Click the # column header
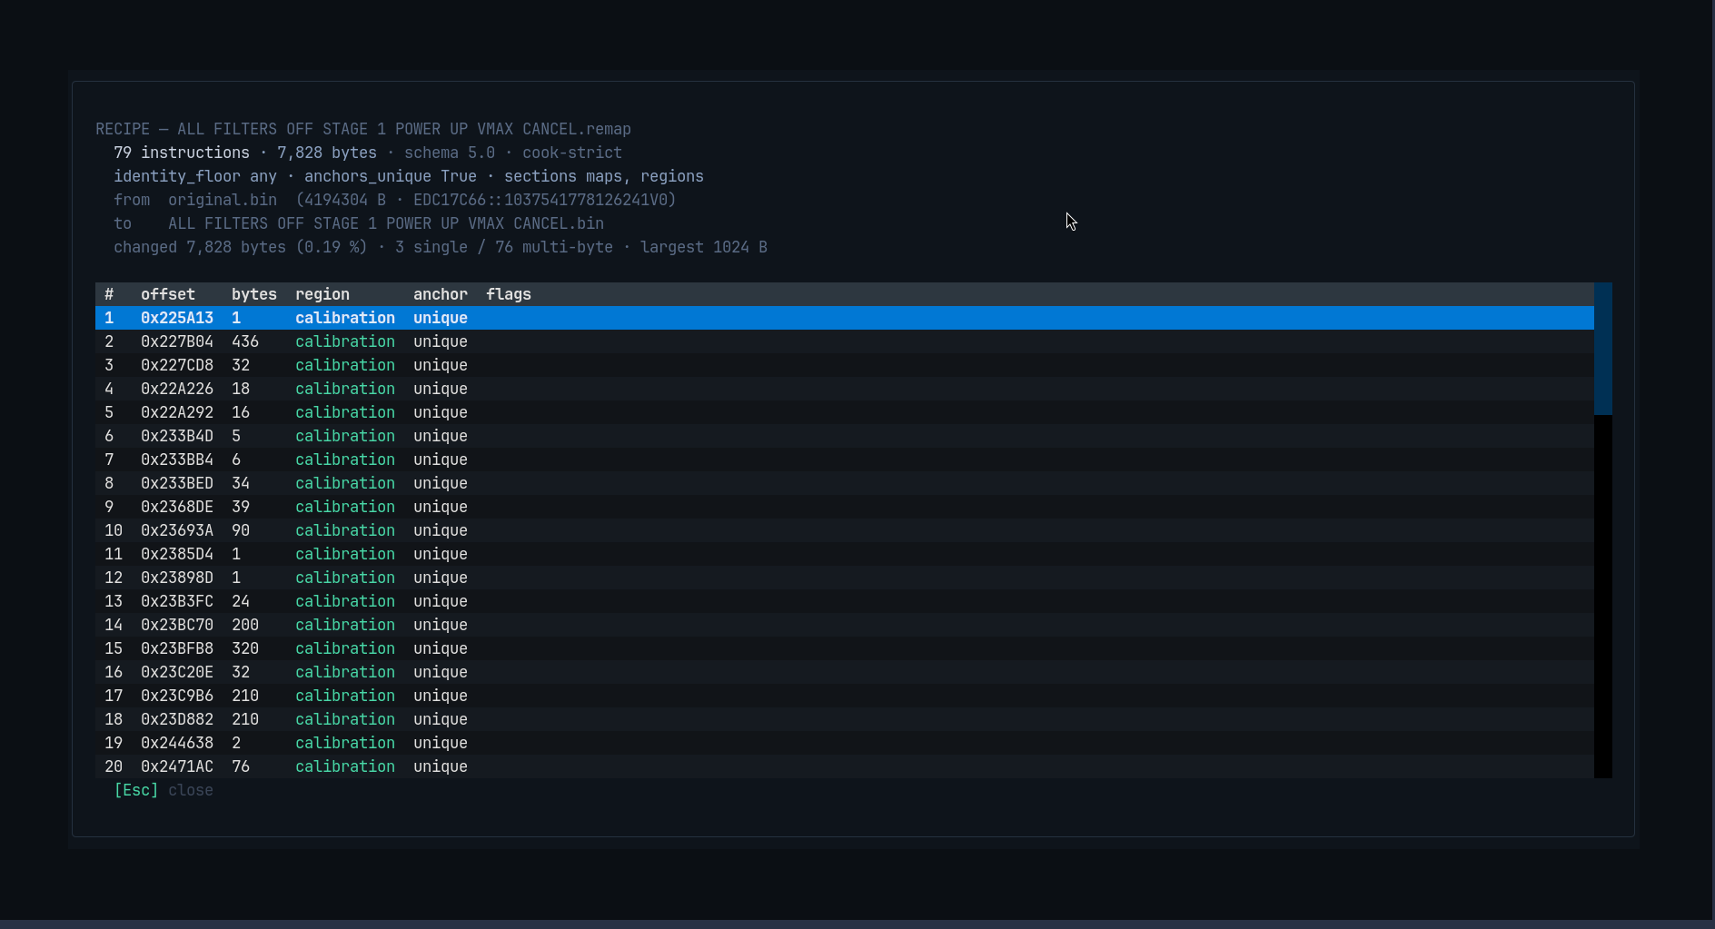Image resolution: width=1715 pixels, height=929 pixels. [109, 294]
